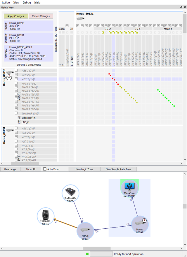Expand the AES 1 (1-8) output column
Screen dimensions: 187x257
pyautogui.click(x=78, y=26)
